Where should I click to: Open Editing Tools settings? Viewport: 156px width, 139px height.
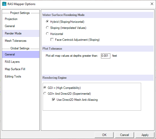[21, 76]
